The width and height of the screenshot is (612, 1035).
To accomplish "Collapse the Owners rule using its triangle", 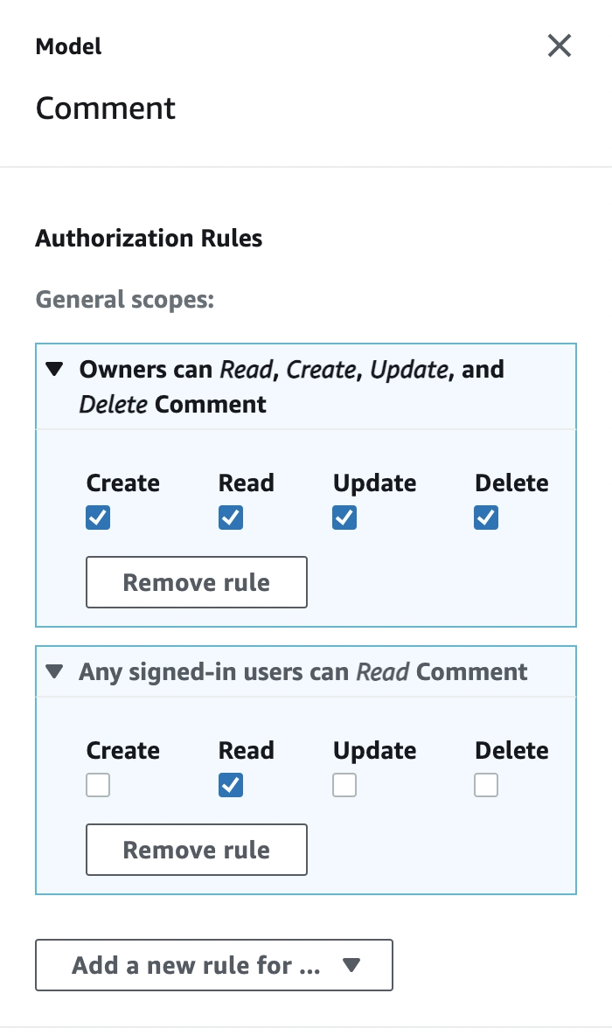I will (x=55, y=369).
